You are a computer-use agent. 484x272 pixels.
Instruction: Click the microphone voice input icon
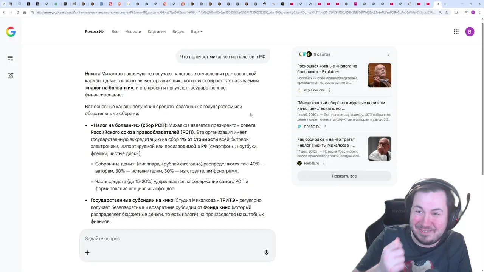click(267, 252)
